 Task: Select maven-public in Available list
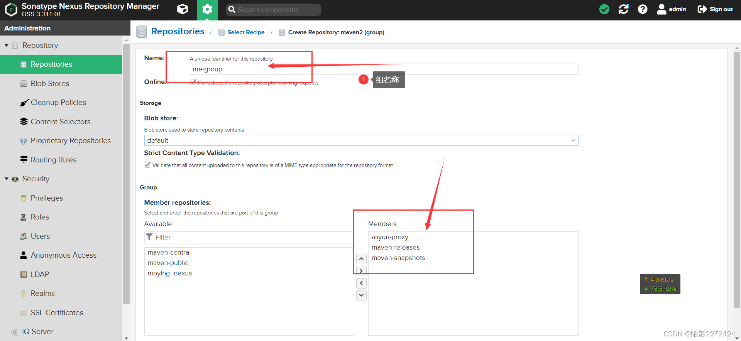click(168, 263)
